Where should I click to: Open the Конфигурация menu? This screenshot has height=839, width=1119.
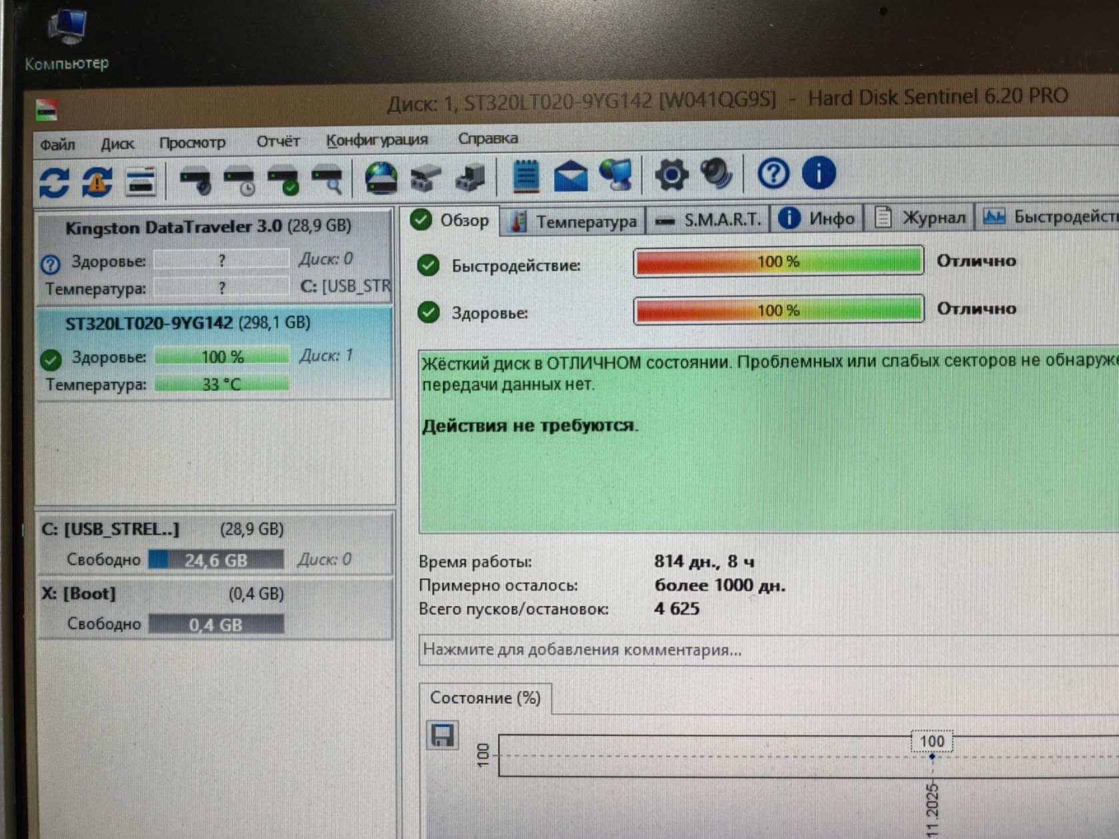[376, 140]
